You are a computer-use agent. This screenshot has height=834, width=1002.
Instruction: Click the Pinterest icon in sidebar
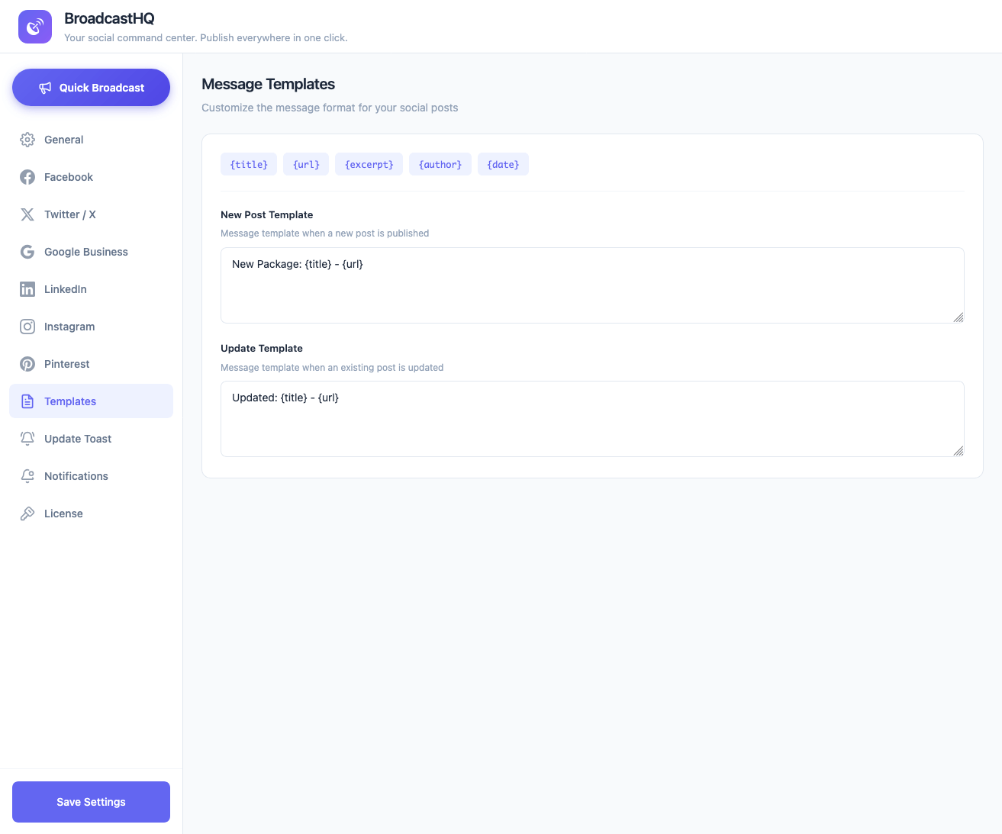27,364
